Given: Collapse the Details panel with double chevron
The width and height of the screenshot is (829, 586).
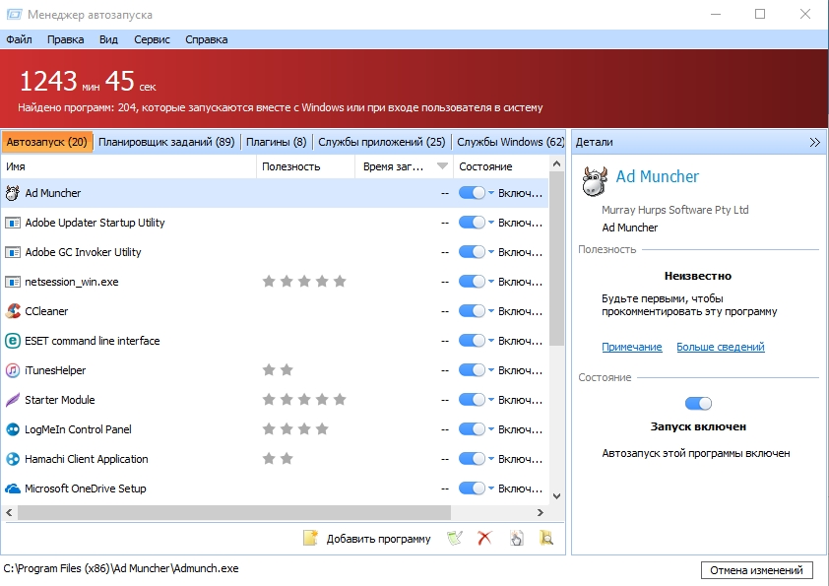Looking at the screenshot, I should [814, 142].
